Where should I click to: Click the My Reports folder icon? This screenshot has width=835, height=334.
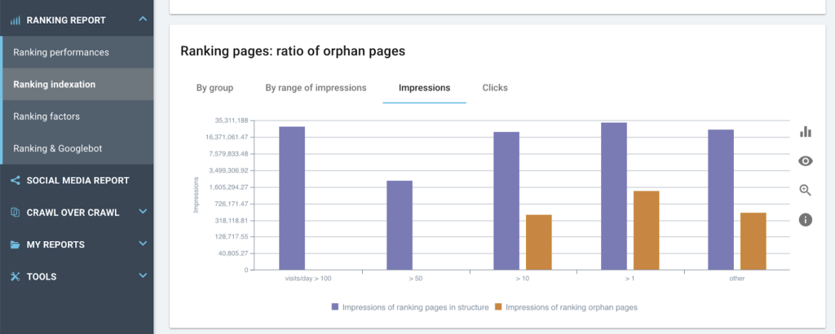coord(15,244)
